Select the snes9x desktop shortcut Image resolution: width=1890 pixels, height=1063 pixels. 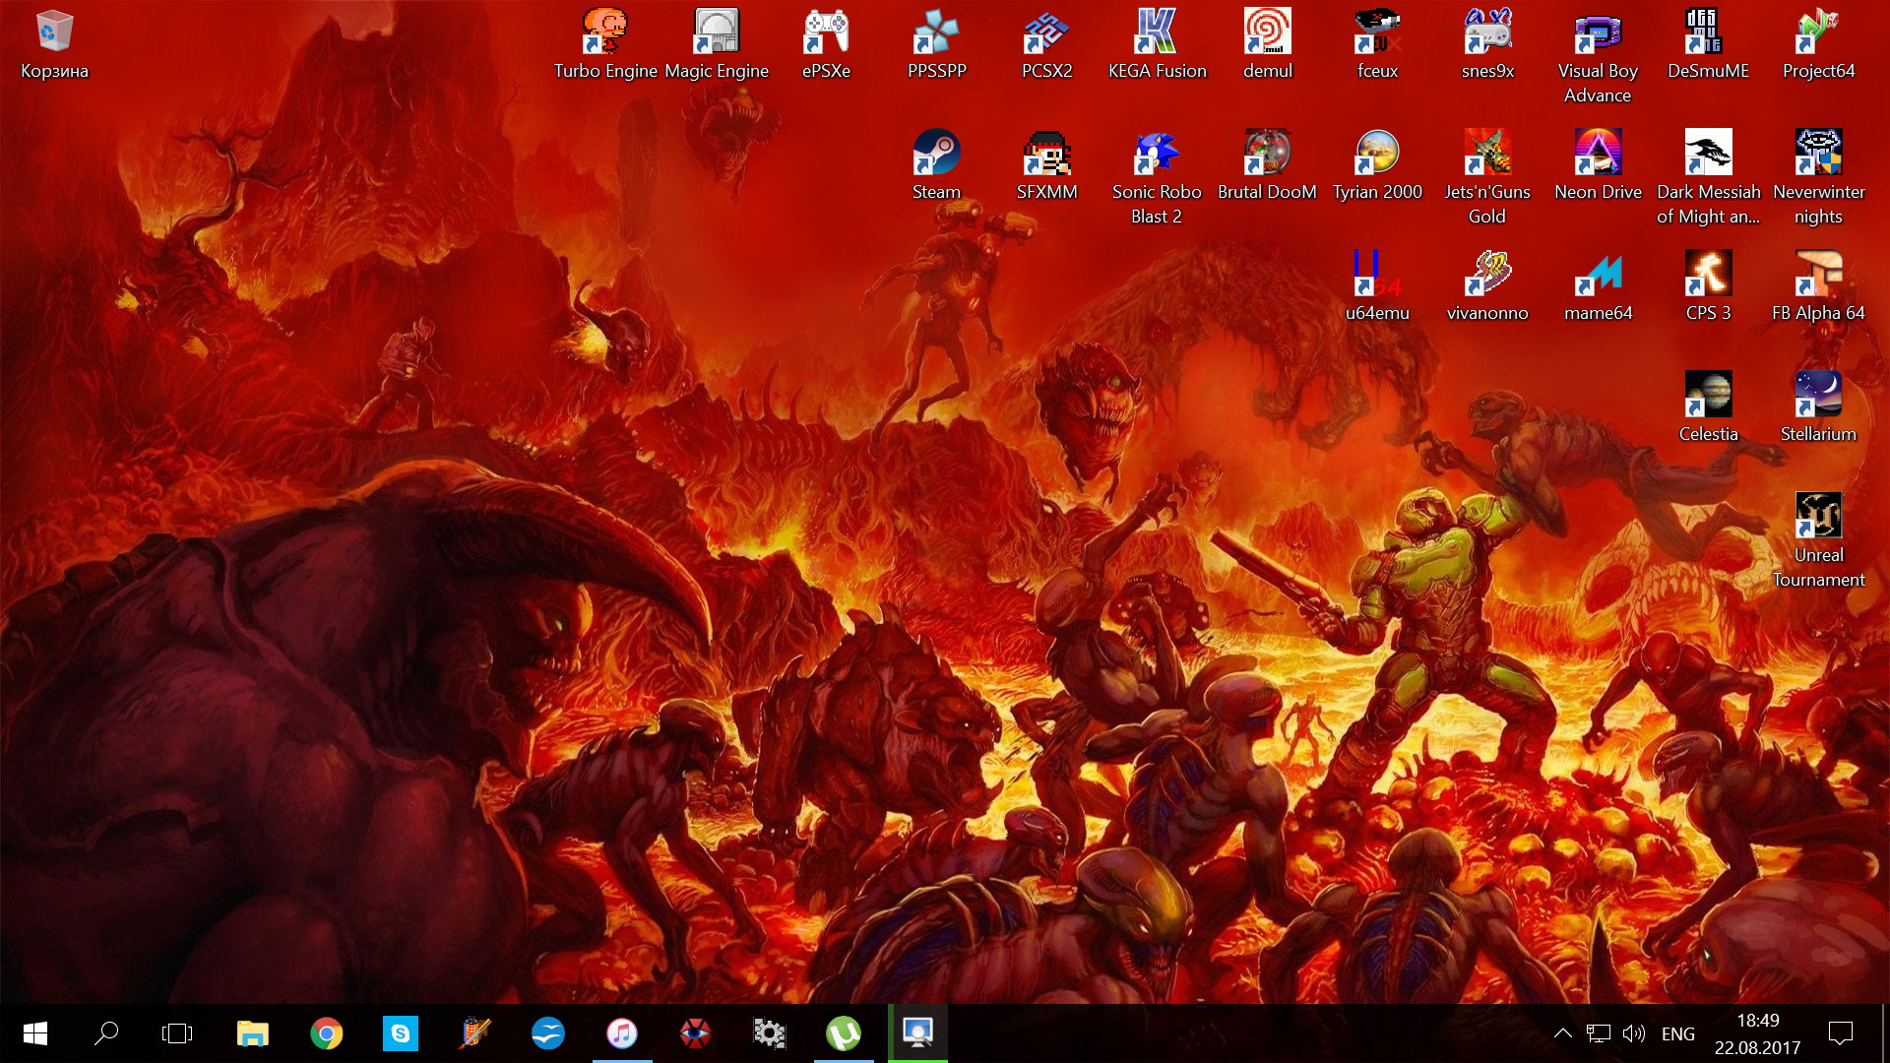[1487, 45]
